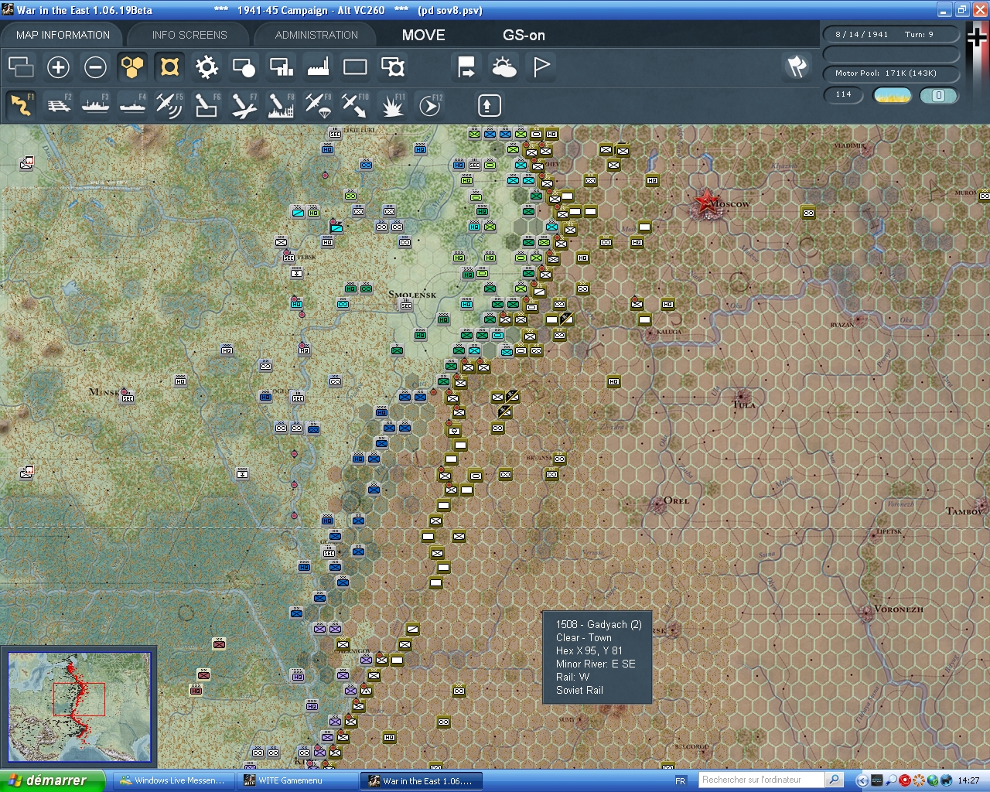This screenshot has width=990, height=792.
Task: Open the ADMINISTRATION menu tab
Action: point(315,34)
